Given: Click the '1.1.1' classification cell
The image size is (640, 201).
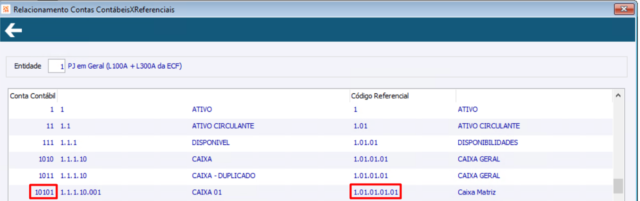Looking at the screenshot, I should point(69,142).
